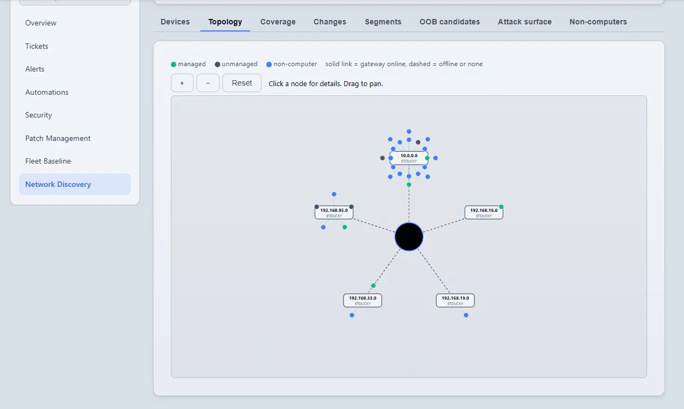Switch to the Devices tab
Screen dimensions: 684x409
pyautogui.click(x=175, y=22)
